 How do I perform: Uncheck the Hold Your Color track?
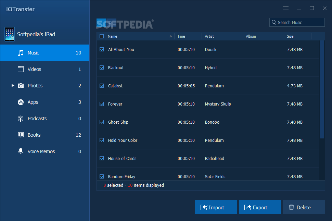click(102, 140)
